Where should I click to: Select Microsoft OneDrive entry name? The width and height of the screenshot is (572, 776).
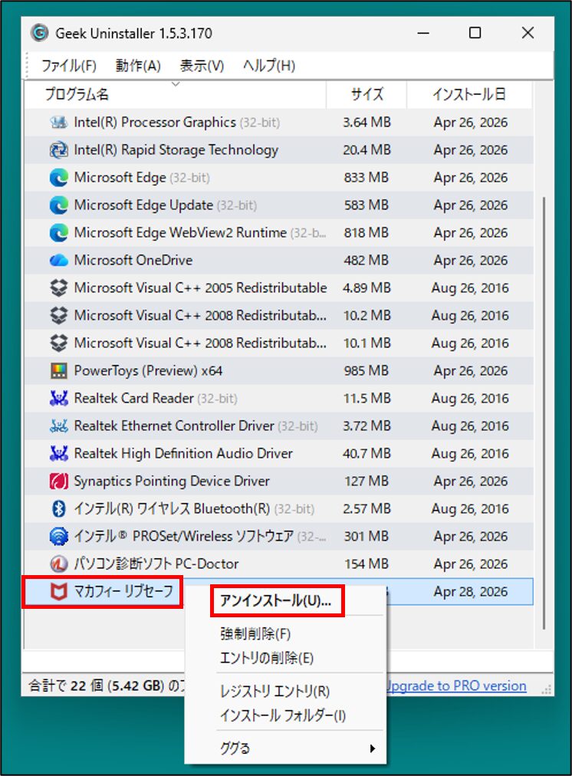[133, 260]
